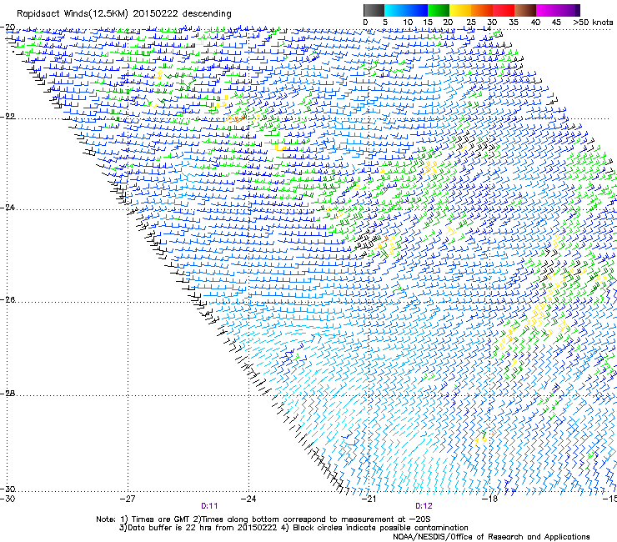Click the D:11 time marker
The height and width of the screenshot is (542, 617).
tap(209, 506)
